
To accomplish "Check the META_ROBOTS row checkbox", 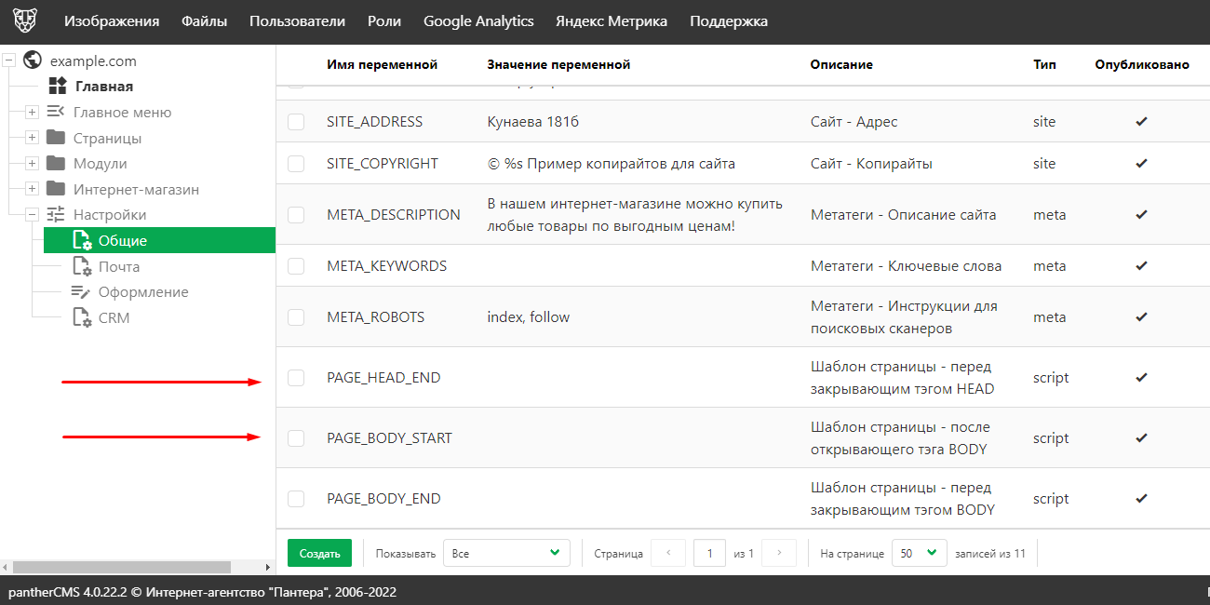I will (x=296, y=317).
